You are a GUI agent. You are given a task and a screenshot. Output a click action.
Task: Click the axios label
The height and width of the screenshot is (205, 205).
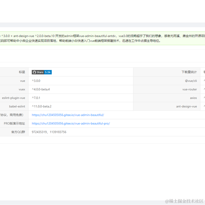193,98
